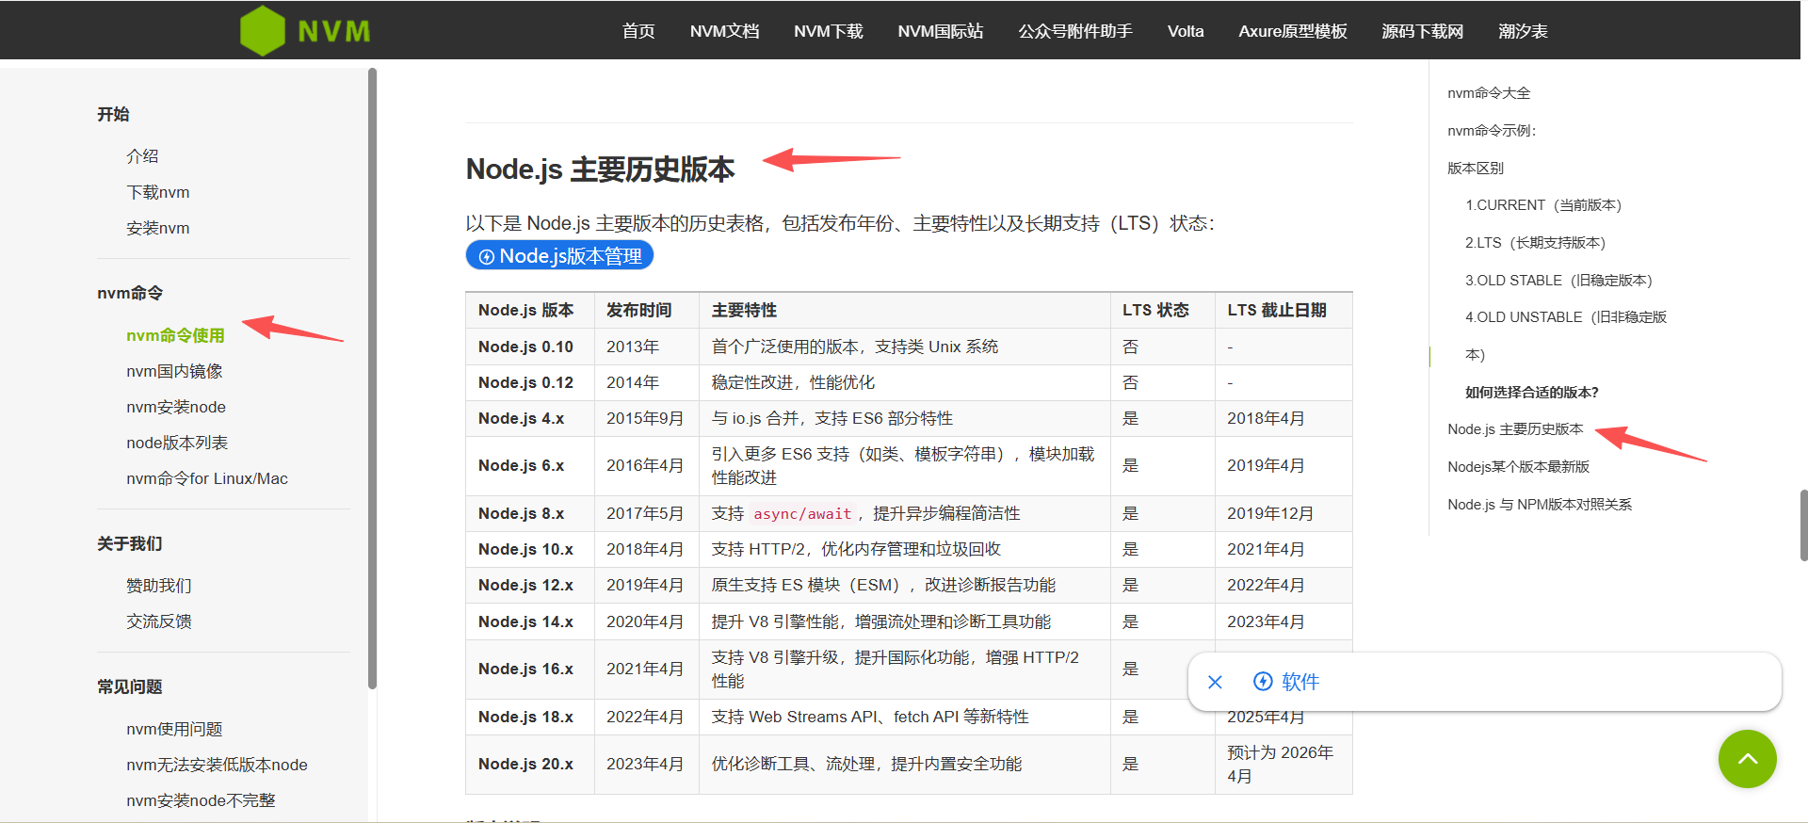Open 交流反馈 sidebar entry

(158, 621)
